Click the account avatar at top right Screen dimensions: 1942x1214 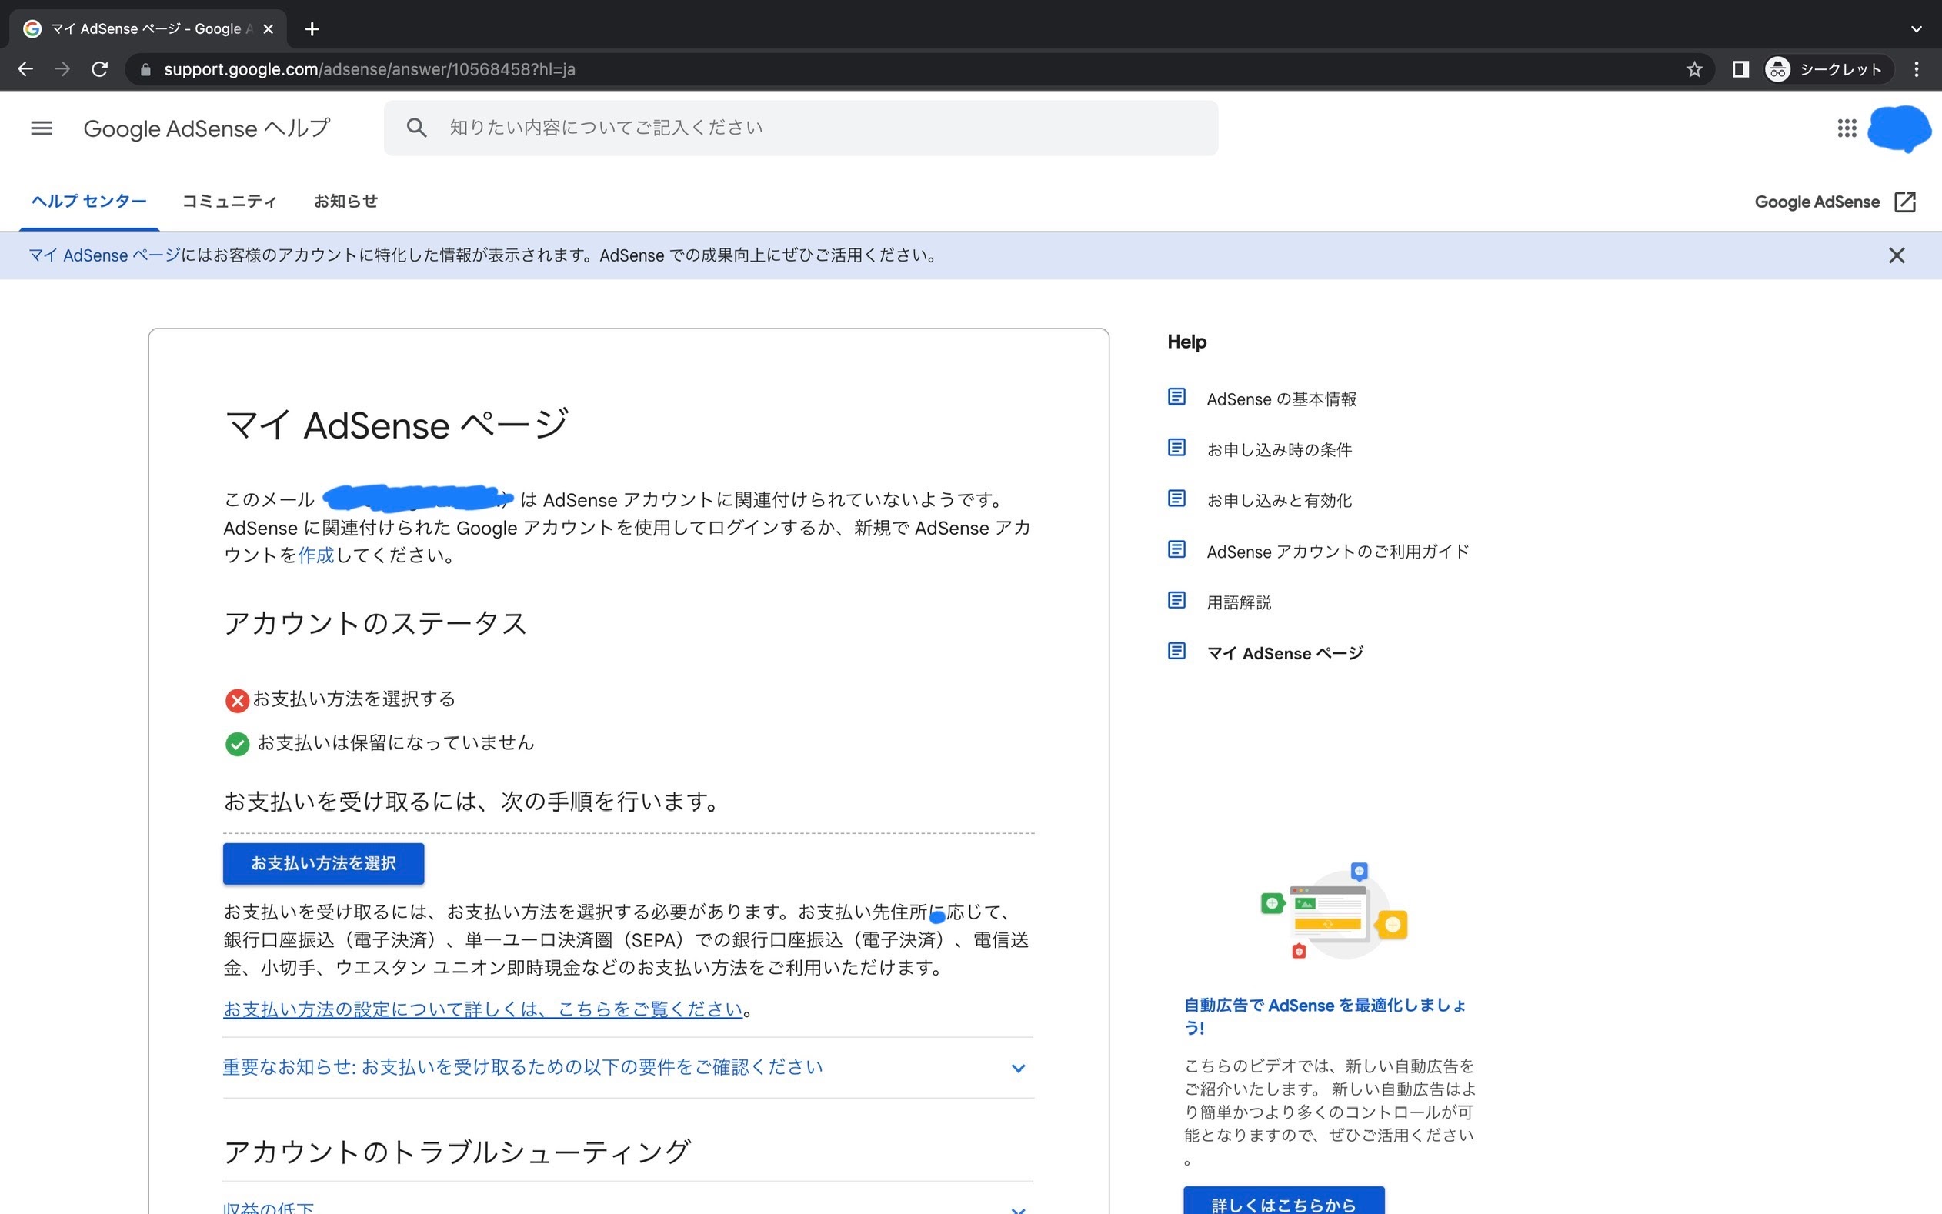click(1899, 128)
